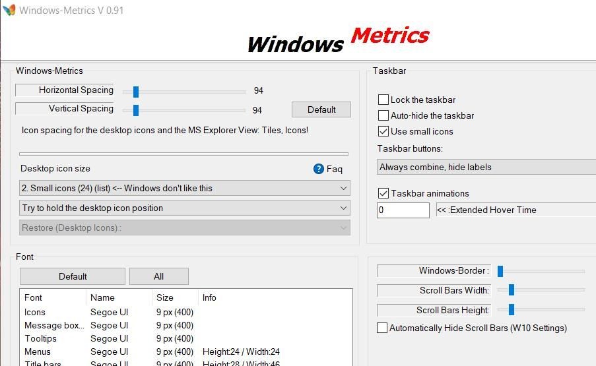The image size is (596, 366).
Task: Select the Title bars row in font list
Action: click(x=186, y=363)
